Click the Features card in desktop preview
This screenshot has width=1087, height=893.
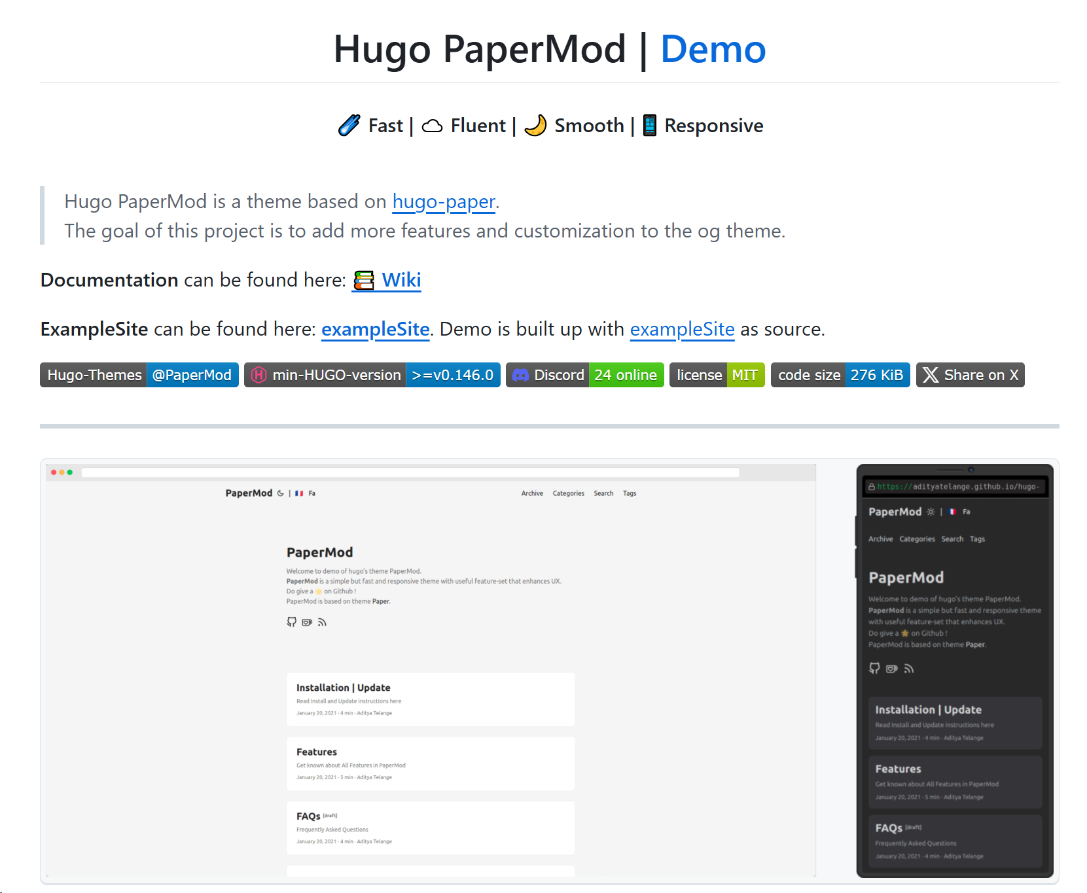(431, 763)
